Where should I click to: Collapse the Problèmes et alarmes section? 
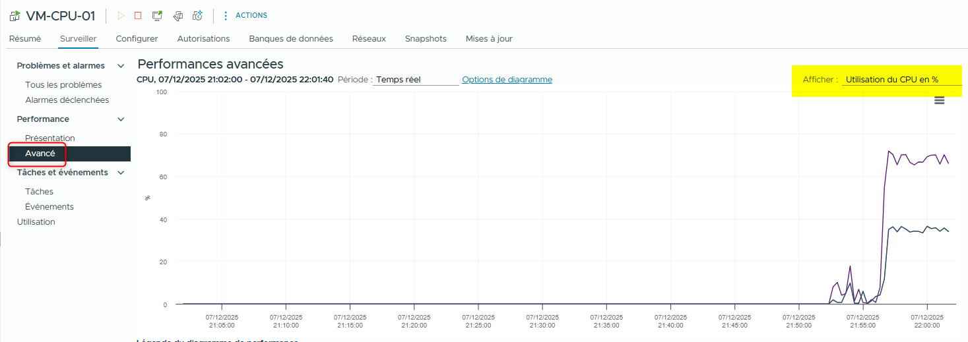click(120, 66)
